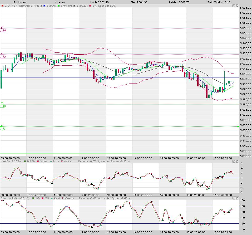Click the Verkauf triangle in Stochastik legend
Viewport: 252px width, 235px height.
63,198
